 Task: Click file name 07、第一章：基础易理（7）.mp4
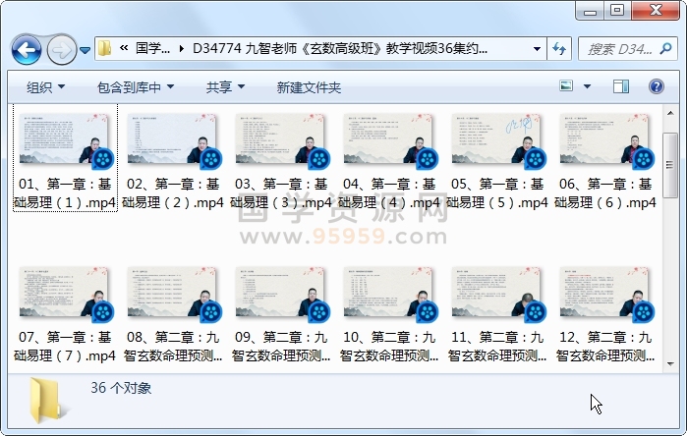click(x=65, y=347)
